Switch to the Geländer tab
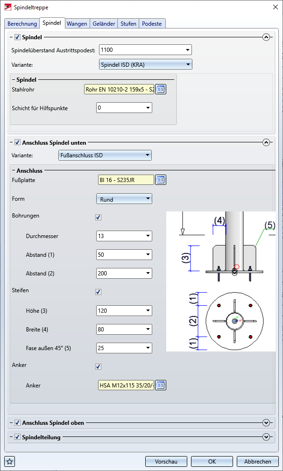Screen dimensions: 283x471 (104, 23)
